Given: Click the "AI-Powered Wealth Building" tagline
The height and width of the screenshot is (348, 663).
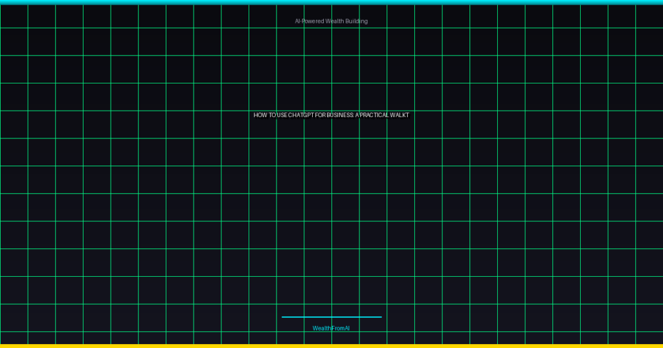Looking at the screenshot, I should pos(331,21).
